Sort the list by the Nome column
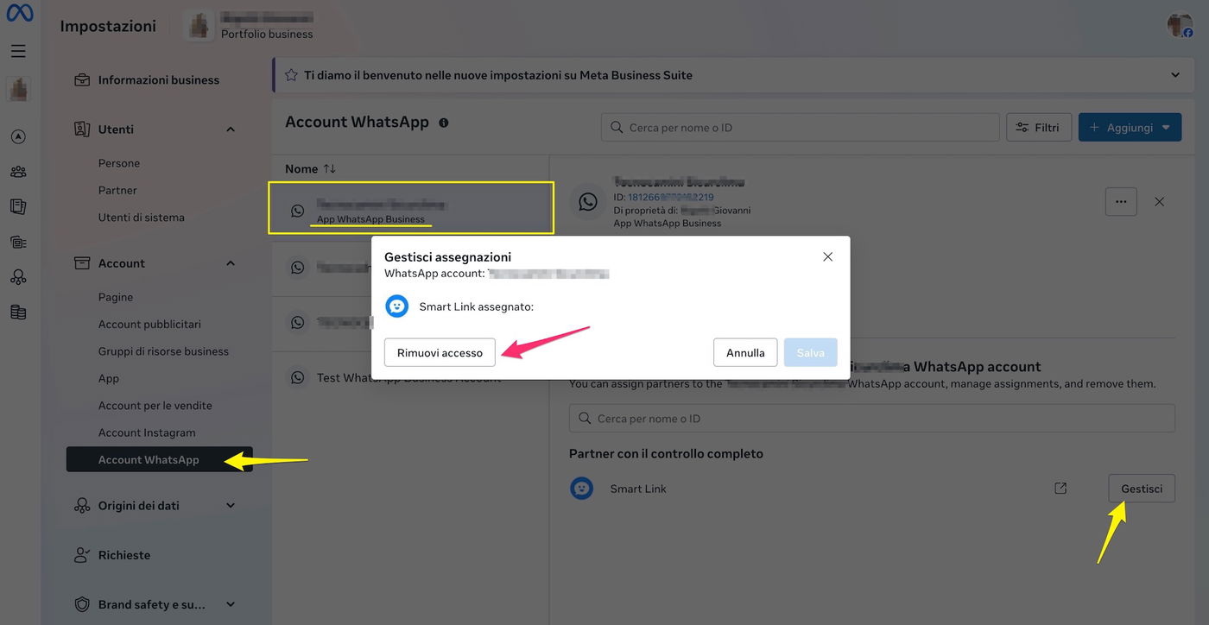 click(311, 169)
